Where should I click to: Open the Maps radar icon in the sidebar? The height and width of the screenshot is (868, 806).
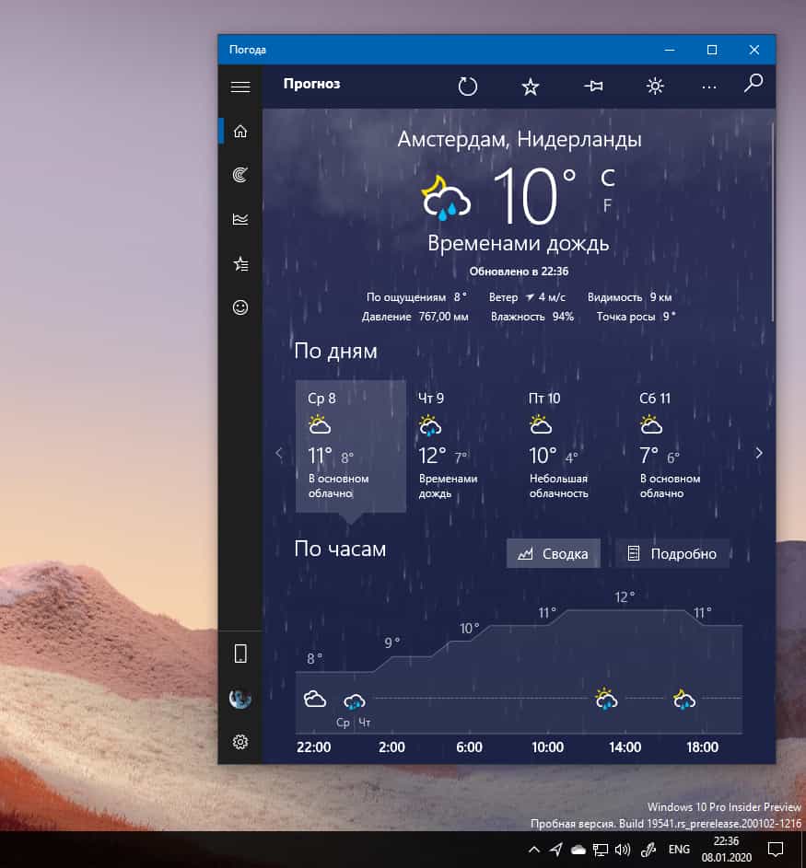tap(239, 175)
